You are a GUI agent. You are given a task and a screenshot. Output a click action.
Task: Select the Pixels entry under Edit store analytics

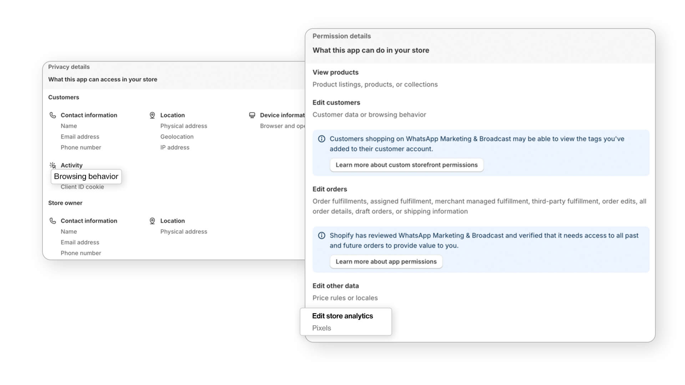[x=321, y=328]
